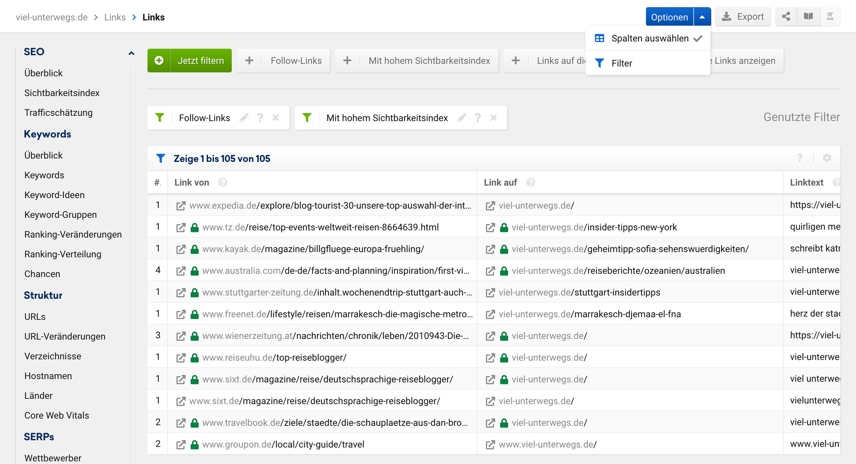856x464 pixels.
Task: Edit the Follow-Links filter with the pencil icon
Action: point(244,117)
